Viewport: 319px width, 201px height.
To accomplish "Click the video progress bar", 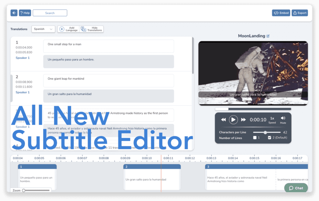I will click(253, 109).
